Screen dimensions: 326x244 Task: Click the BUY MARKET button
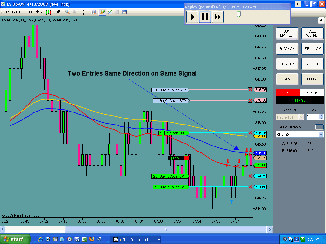click(287, 33)
